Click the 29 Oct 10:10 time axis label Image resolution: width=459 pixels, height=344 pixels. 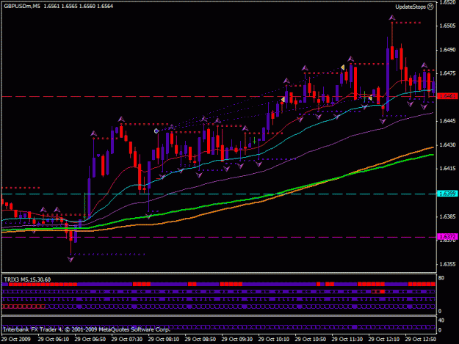coord(274,339)
